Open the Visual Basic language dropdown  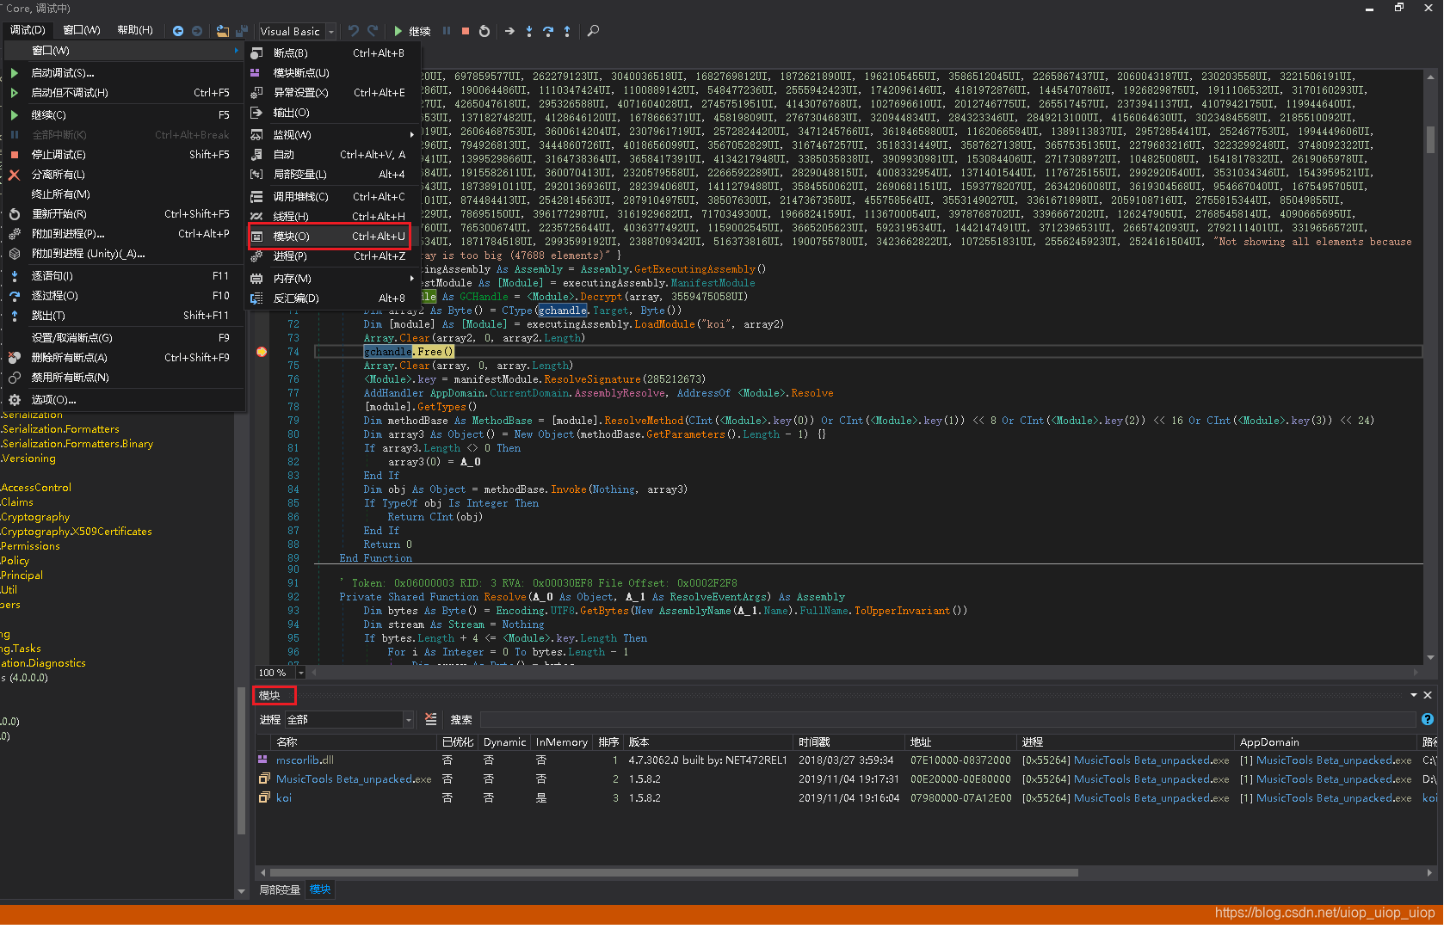coord(330,31)
